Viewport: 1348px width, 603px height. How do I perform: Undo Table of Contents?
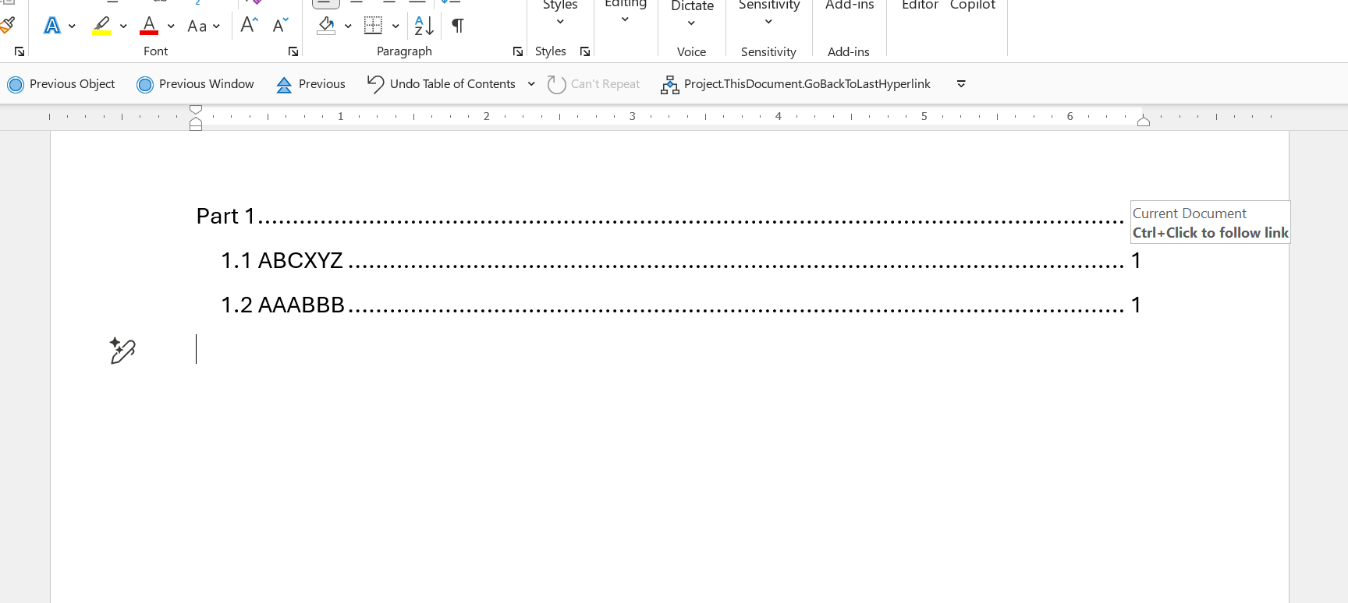pyautogui.click(x=442, y=84)
